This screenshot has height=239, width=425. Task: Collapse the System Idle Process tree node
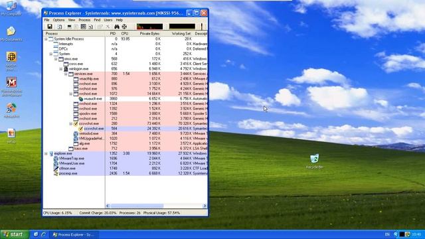[x=46, y=39]
